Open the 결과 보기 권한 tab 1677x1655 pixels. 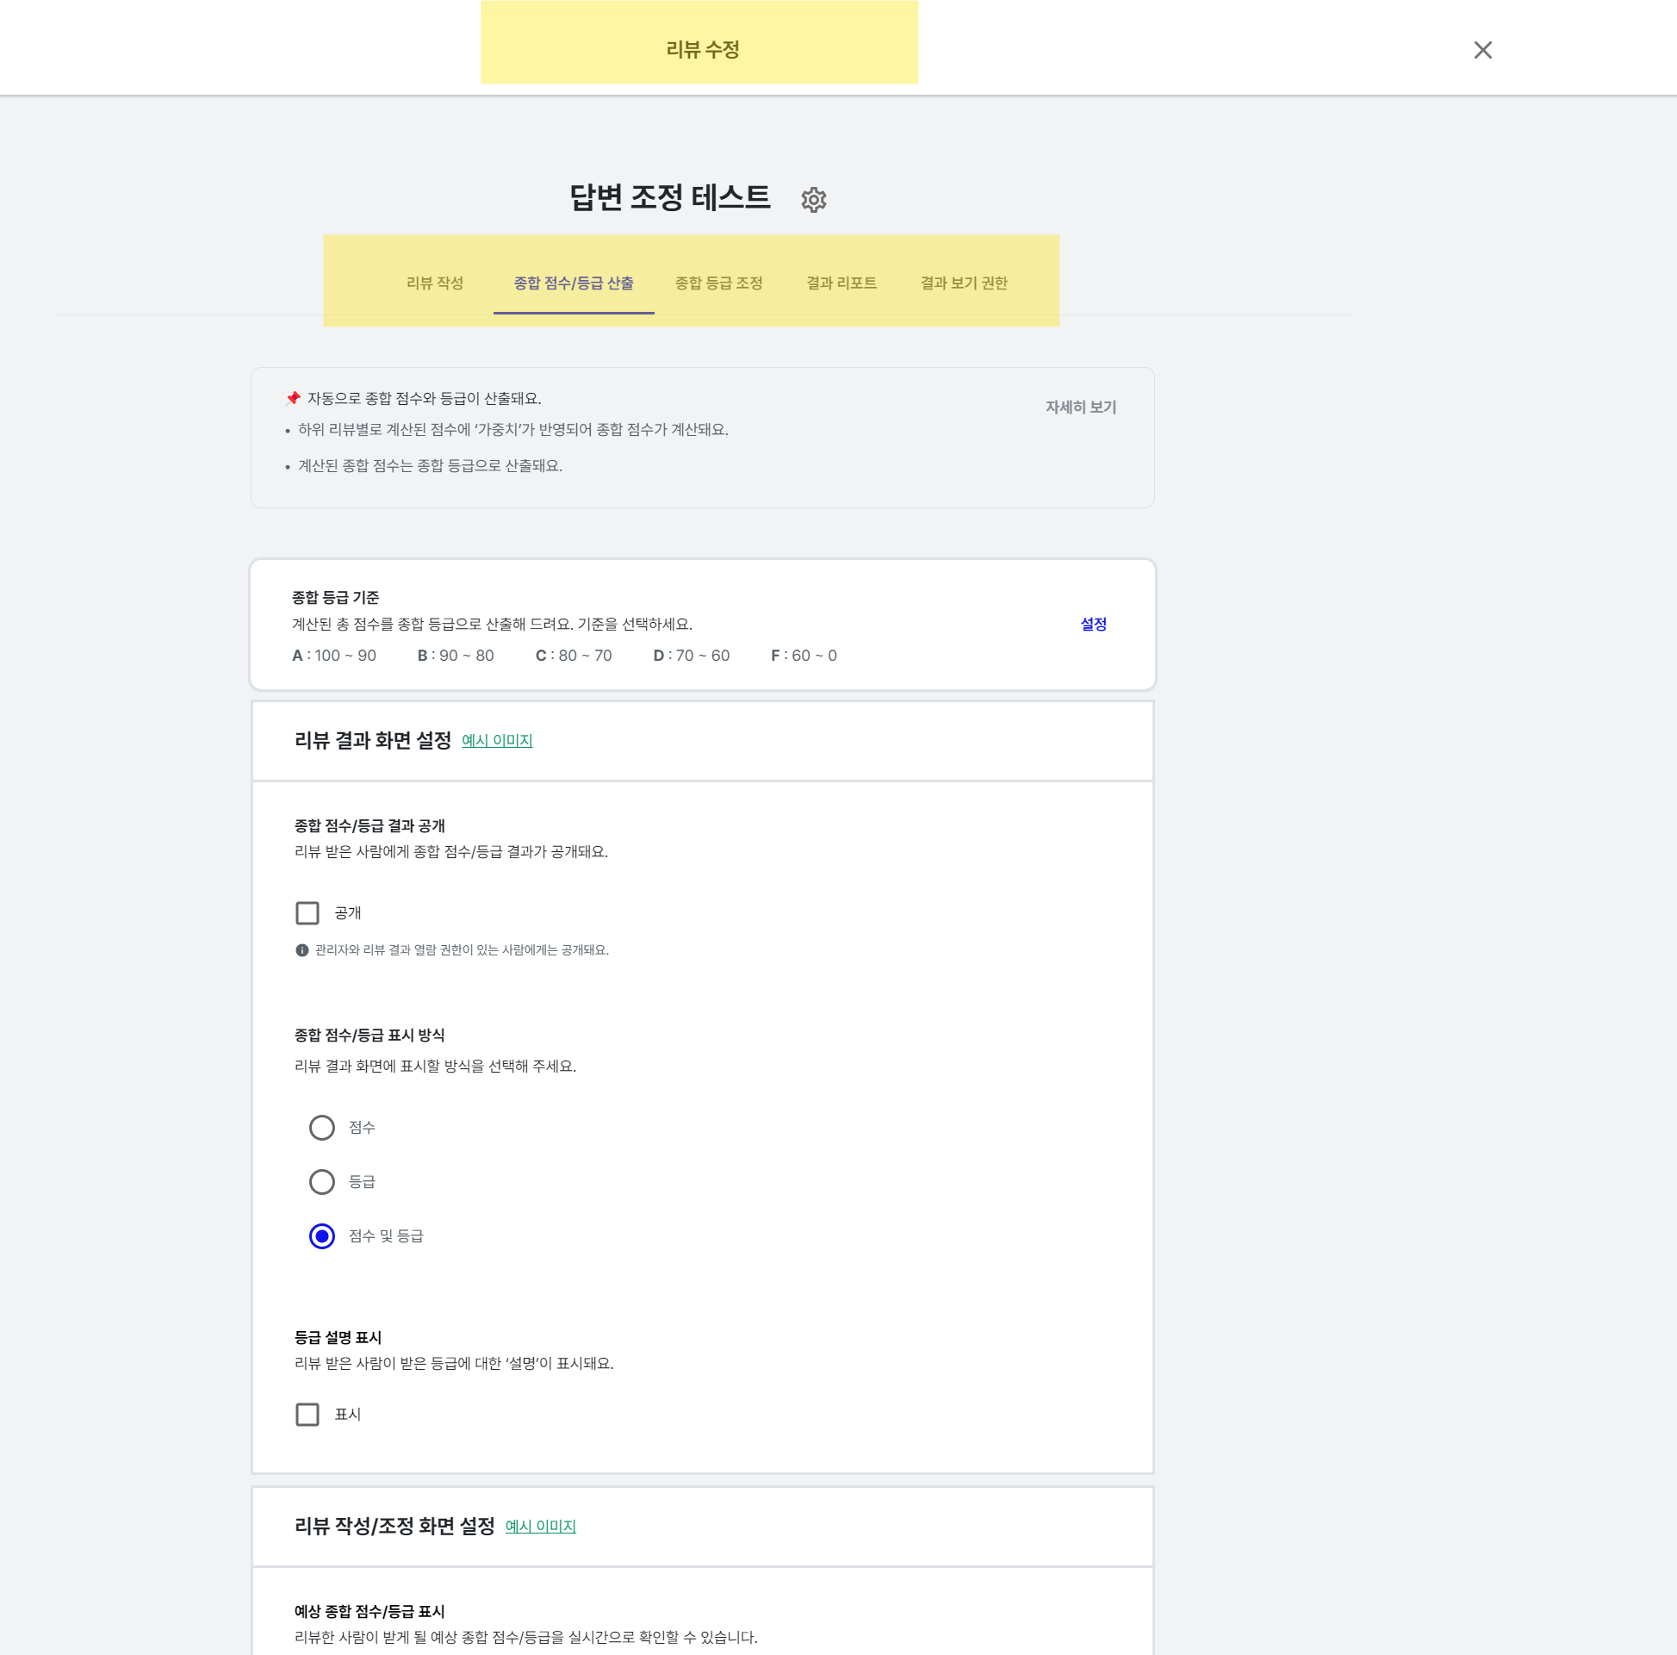coord(963,283)
